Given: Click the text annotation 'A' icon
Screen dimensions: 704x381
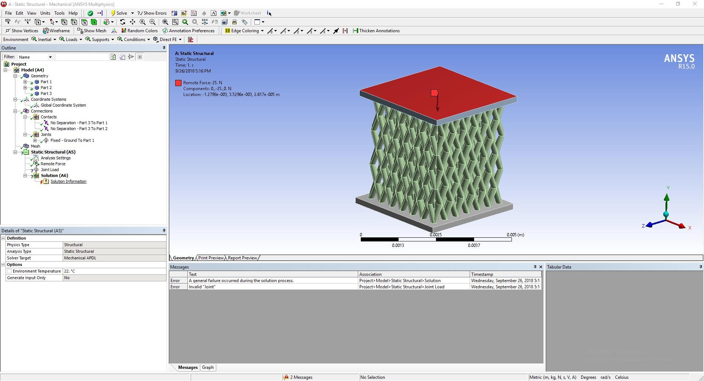Looking at the screenshot, I should click(x=214, y=13).
